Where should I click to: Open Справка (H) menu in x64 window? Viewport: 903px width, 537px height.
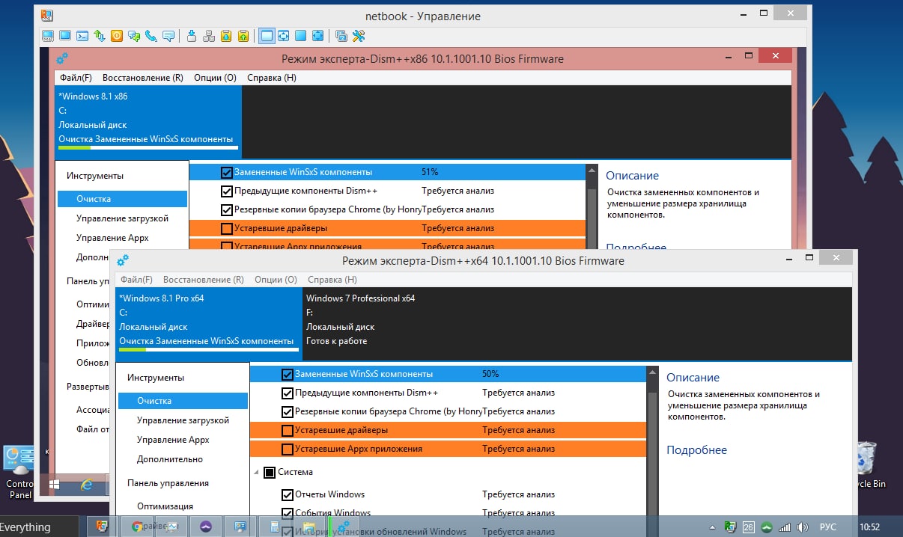point(332,280)
